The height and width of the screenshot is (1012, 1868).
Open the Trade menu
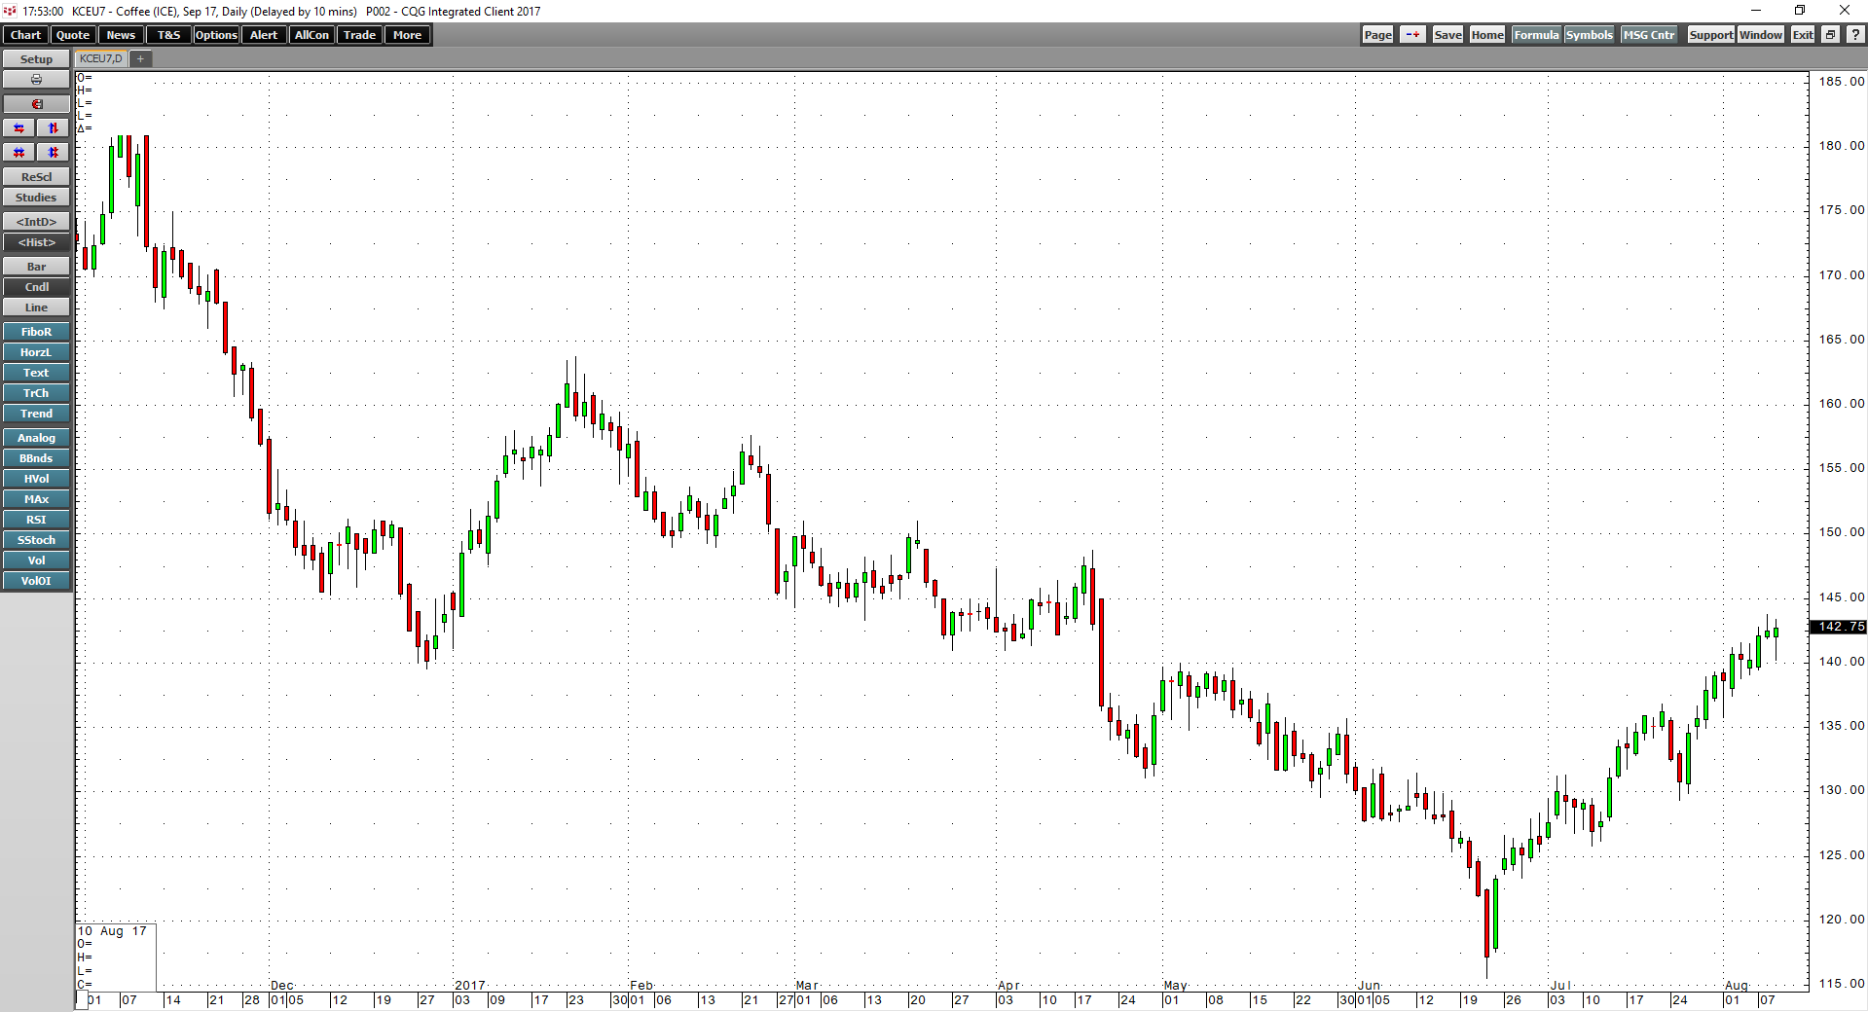point(359,35)
